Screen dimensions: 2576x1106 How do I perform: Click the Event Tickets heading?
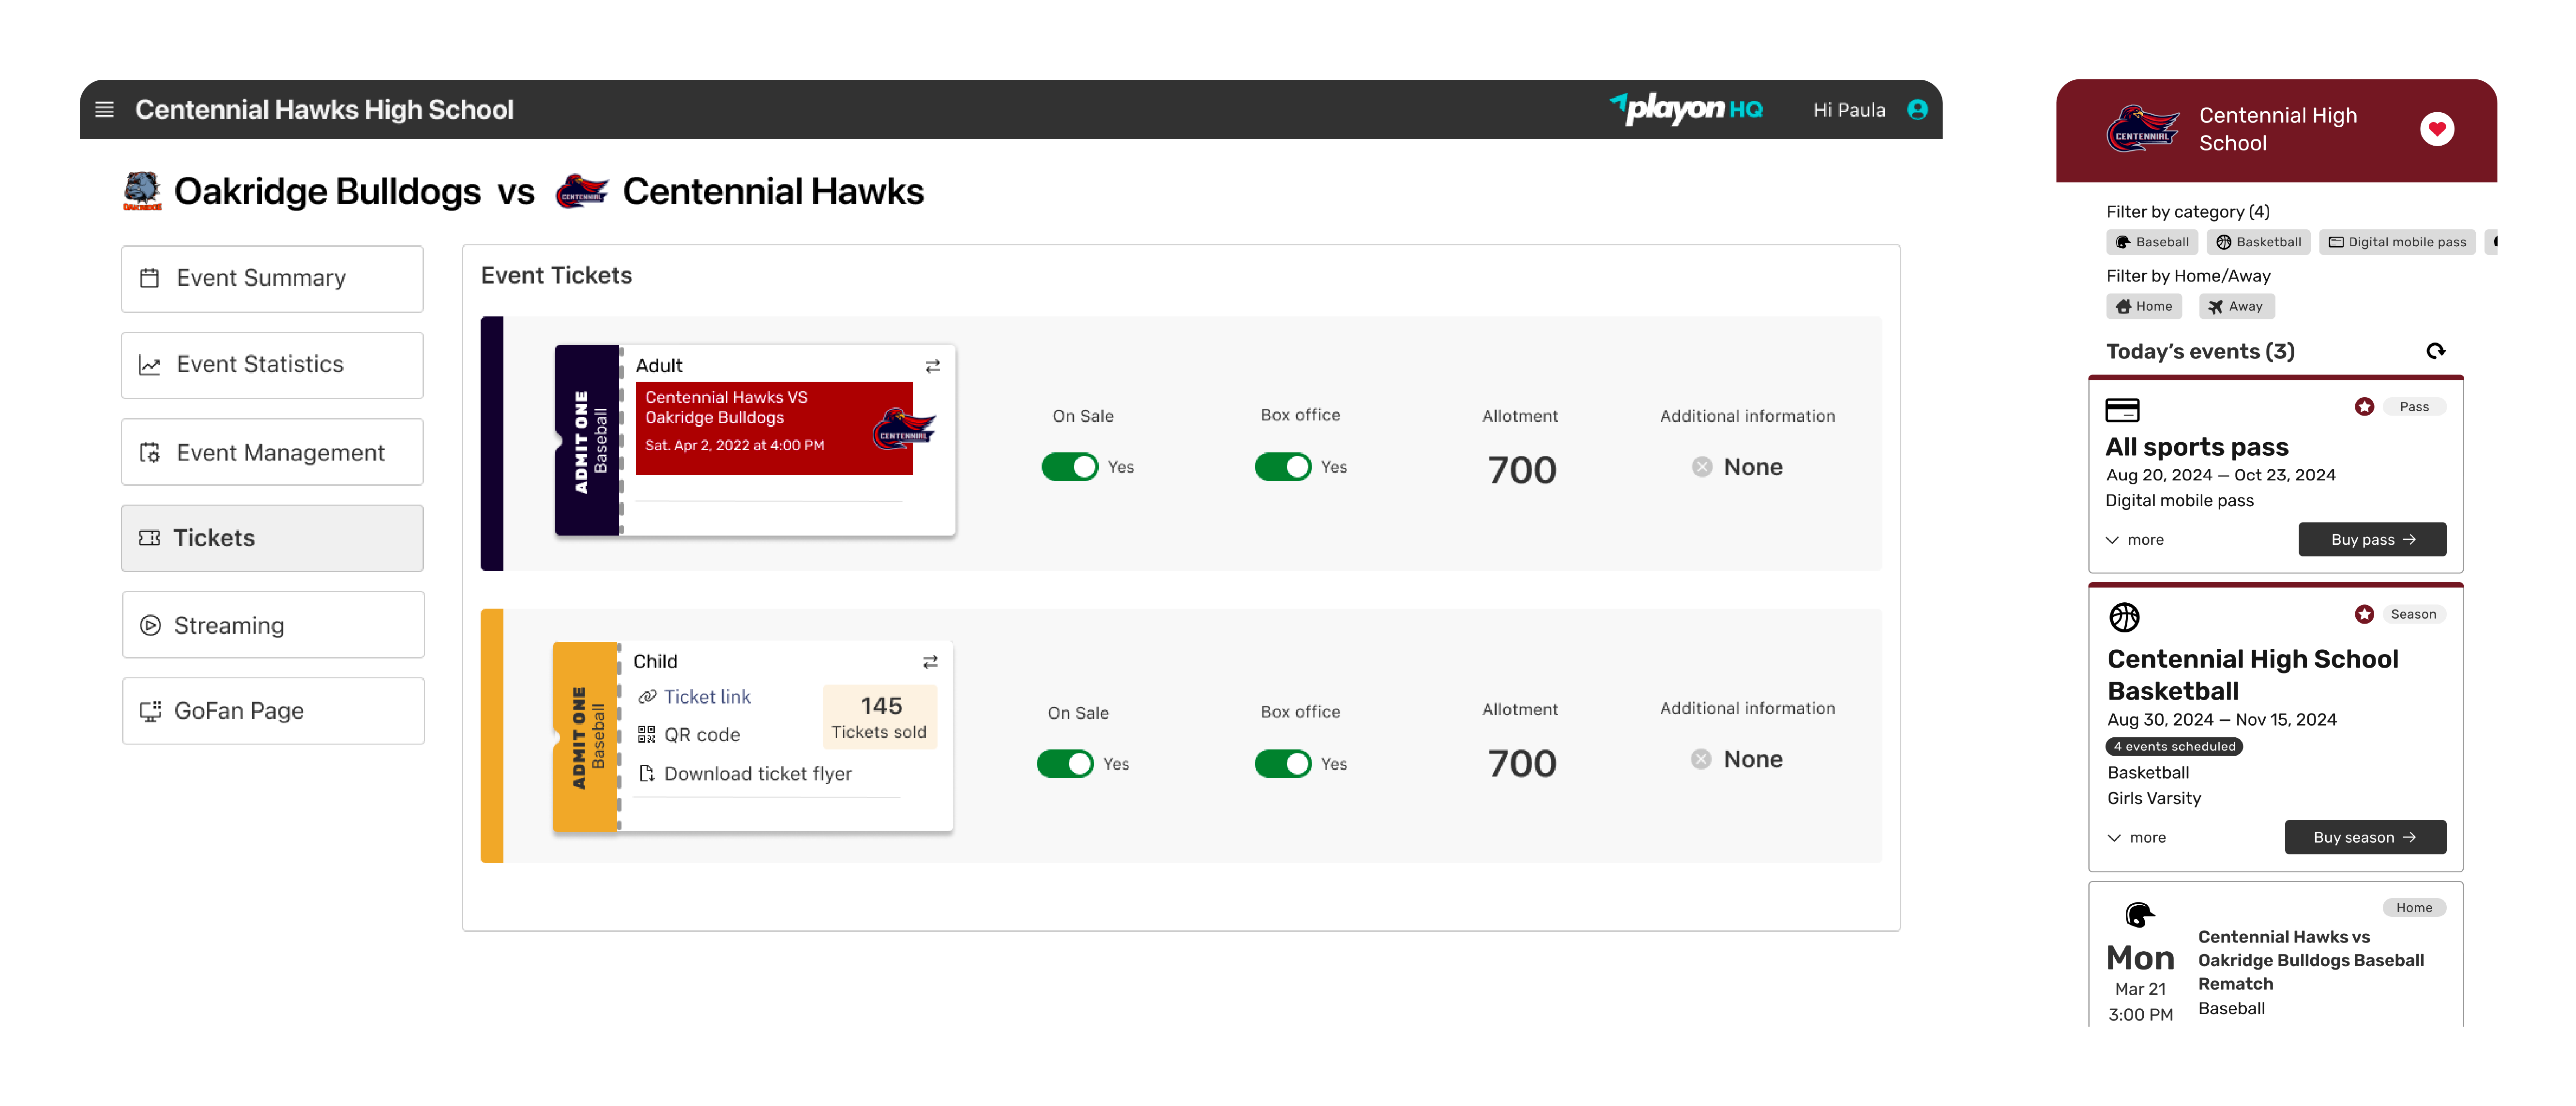click(x=556, y=276)
